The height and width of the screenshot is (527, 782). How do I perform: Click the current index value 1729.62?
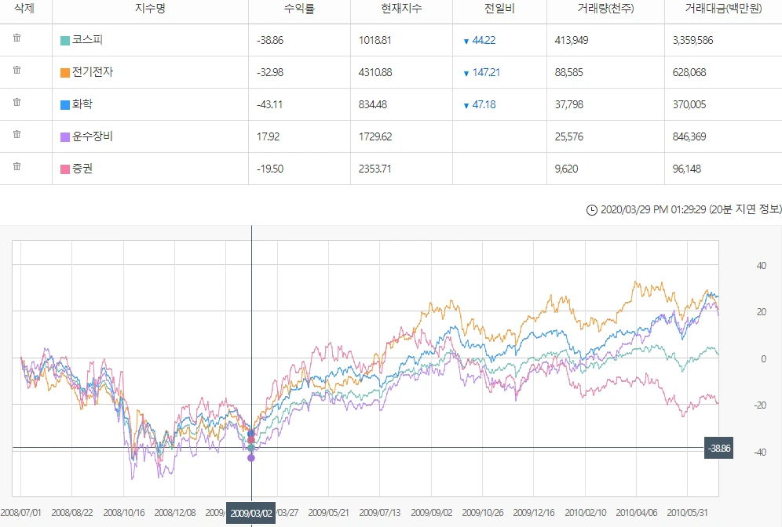point(375,136)
